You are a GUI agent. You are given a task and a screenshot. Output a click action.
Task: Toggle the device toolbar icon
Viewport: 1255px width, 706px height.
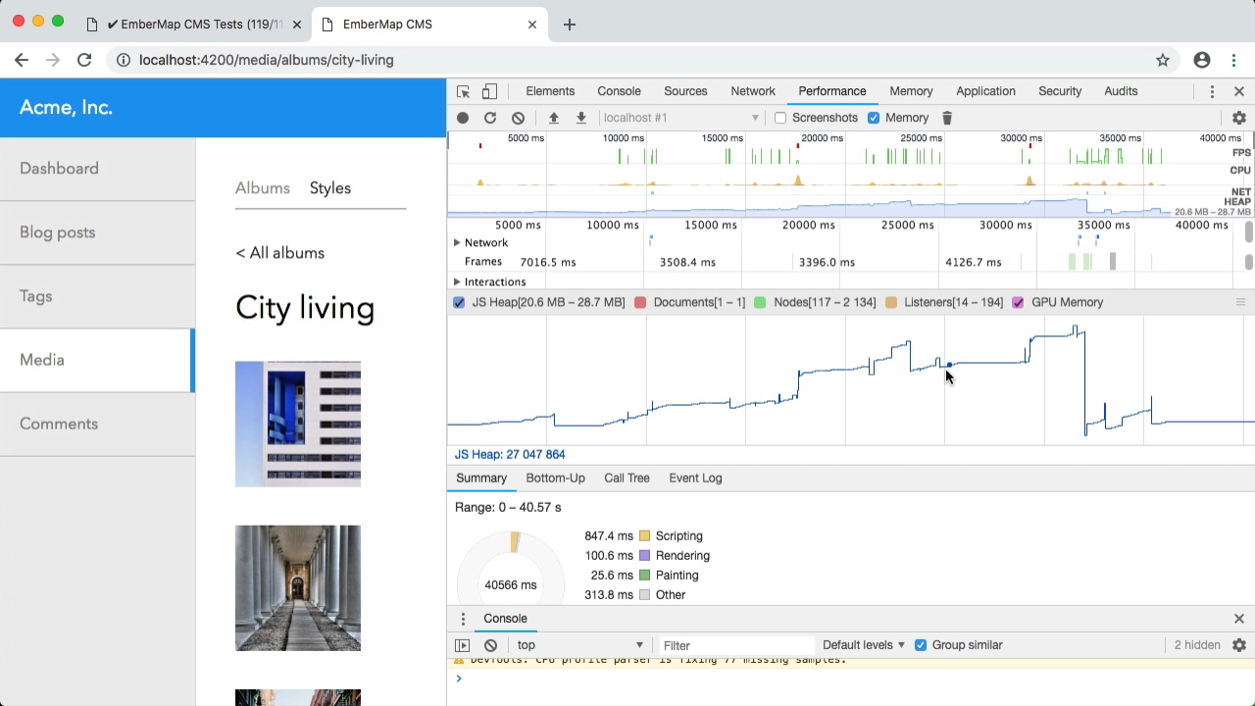[489, 91]
